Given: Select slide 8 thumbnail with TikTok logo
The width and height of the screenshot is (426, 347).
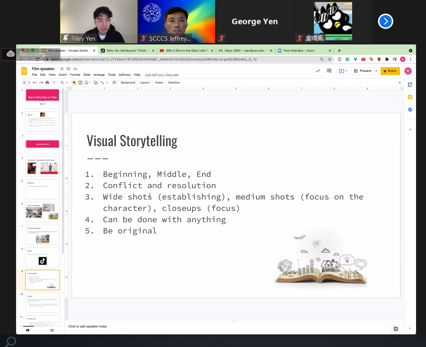Looking at the screenshot, I should pos(42,257).
